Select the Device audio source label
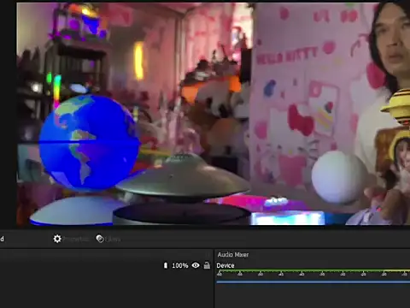This screenshot has height=308, width=410. coord(225,265)
